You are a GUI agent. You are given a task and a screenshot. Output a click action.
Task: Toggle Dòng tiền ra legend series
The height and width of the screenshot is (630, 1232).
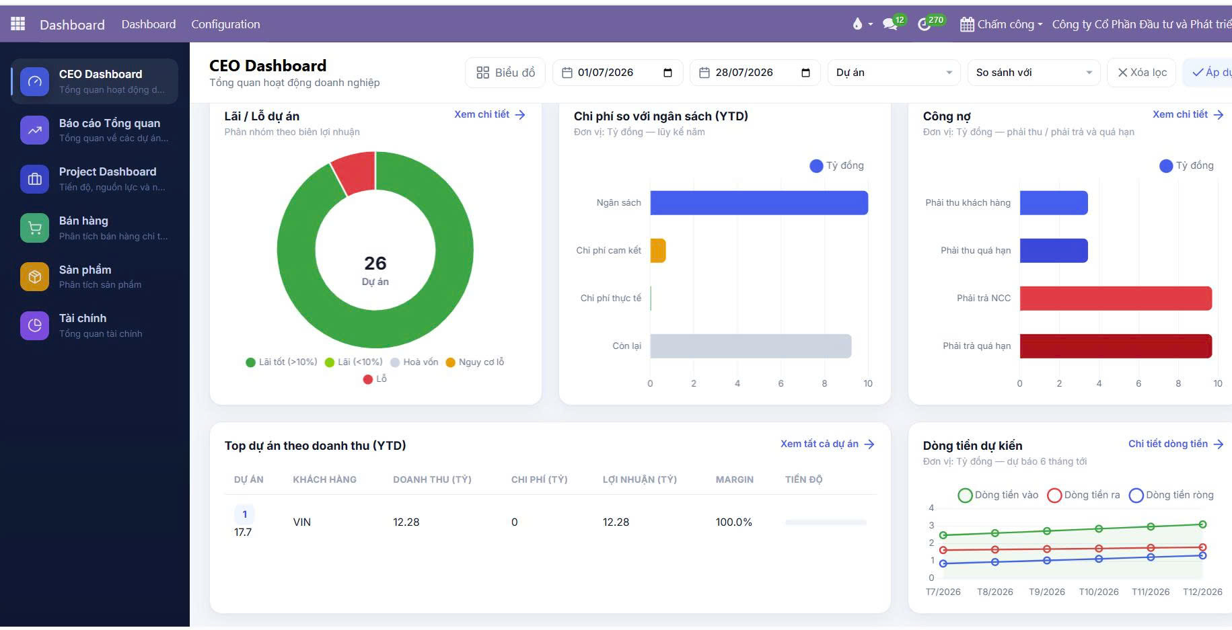(1083, 495)
